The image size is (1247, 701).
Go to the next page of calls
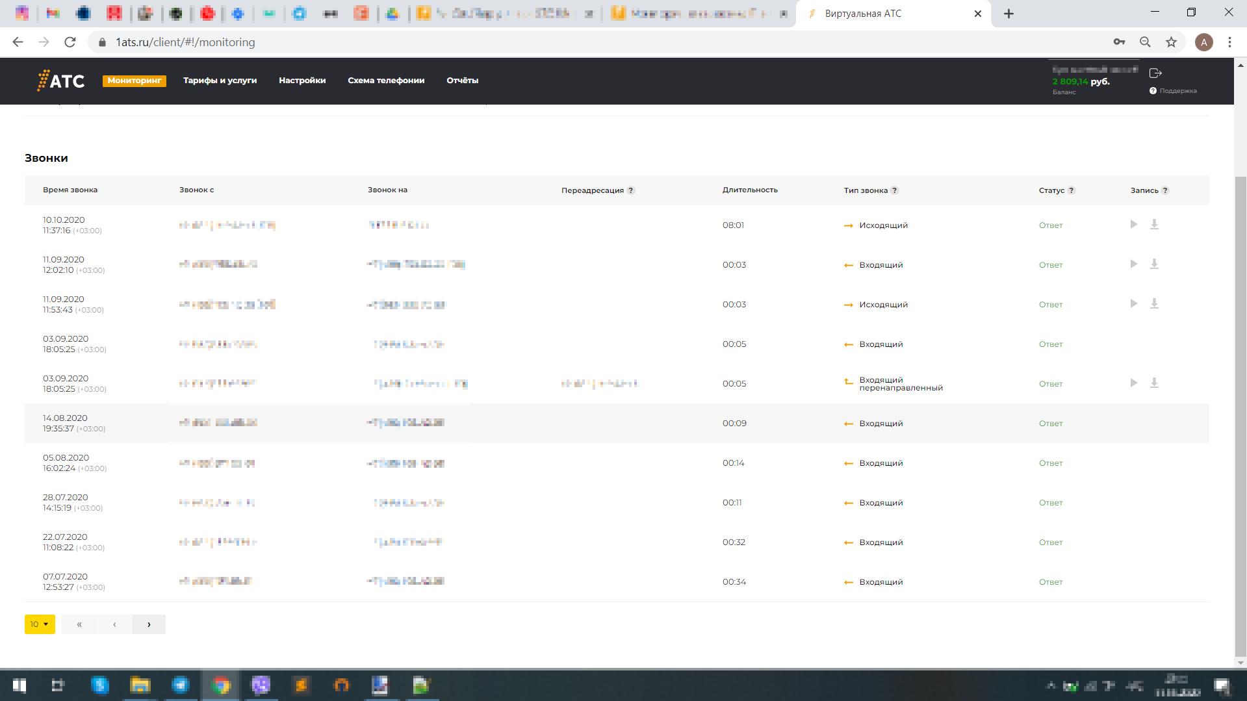coord(149,624)
